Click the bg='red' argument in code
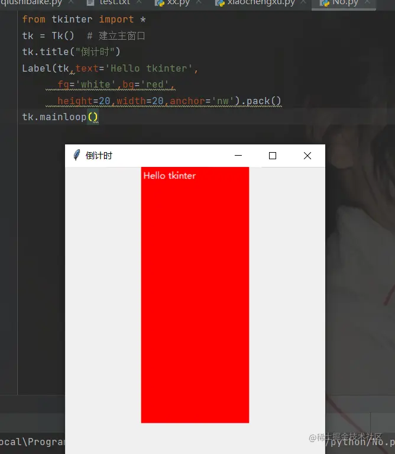Image resolution: width=395 pixels, height=454 pixels. (x=145, y=85)
